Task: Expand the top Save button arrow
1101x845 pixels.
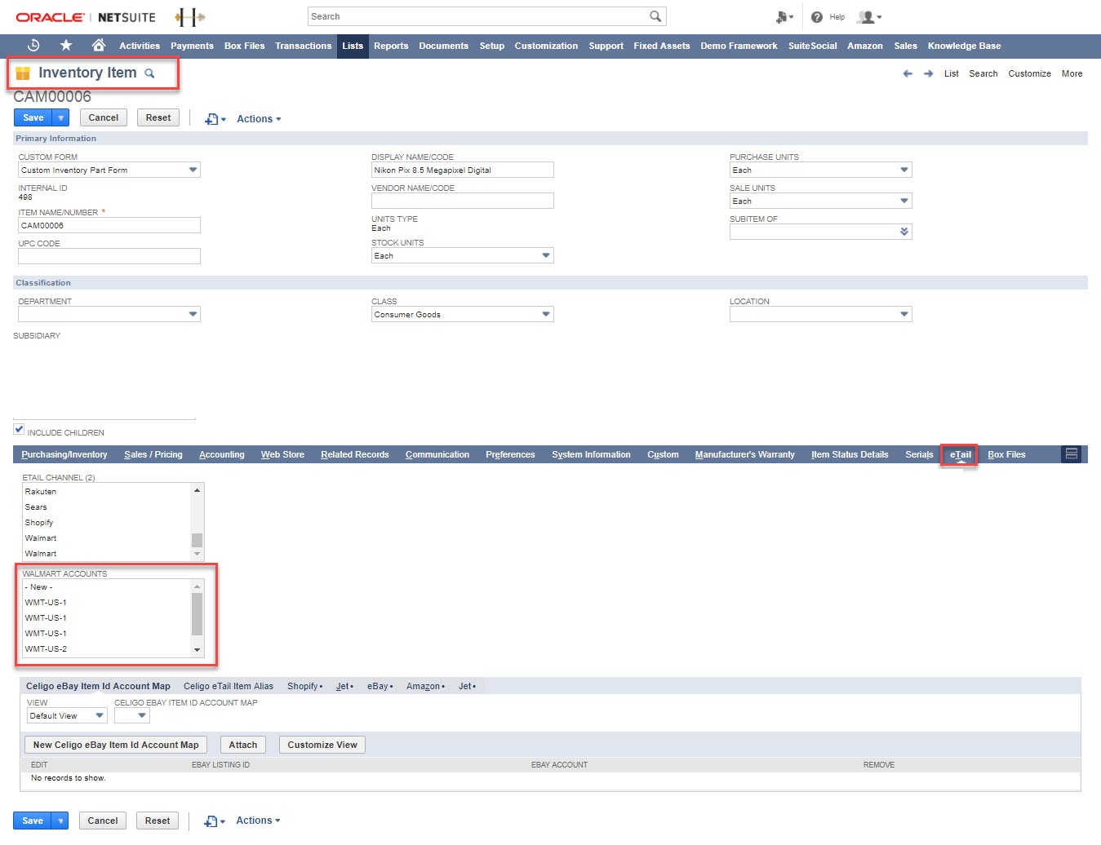Action: click(x=61, y=117)
